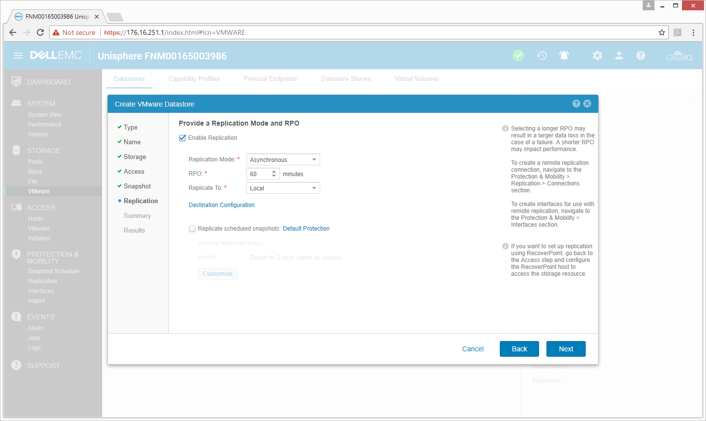Switch to the Capability Profiles tab
Screen dimensions: 706x421
(194, 79)
